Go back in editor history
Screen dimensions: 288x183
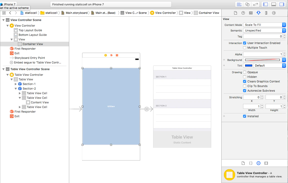tap(10, 13)
